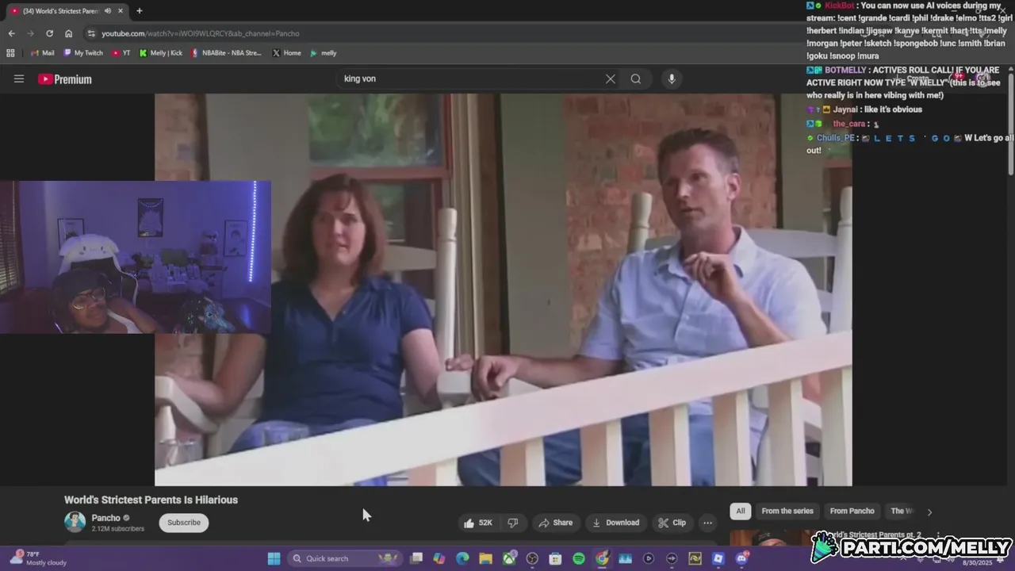Image resolution: width=1015 pixels, height=571 pixels.
Task: Go to YouTube Premium home logo
Action: pos(65,79)
